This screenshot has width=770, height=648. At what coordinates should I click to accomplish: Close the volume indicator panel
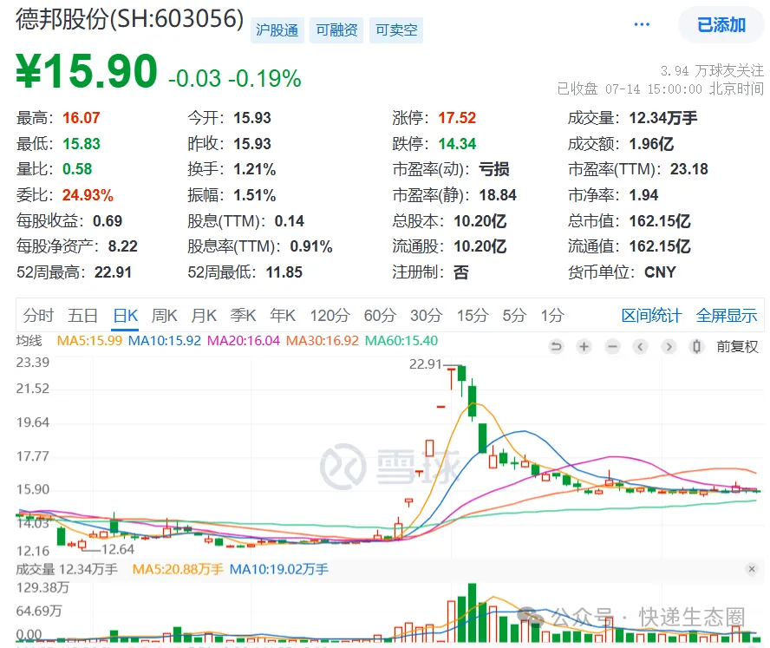point(751,569)
